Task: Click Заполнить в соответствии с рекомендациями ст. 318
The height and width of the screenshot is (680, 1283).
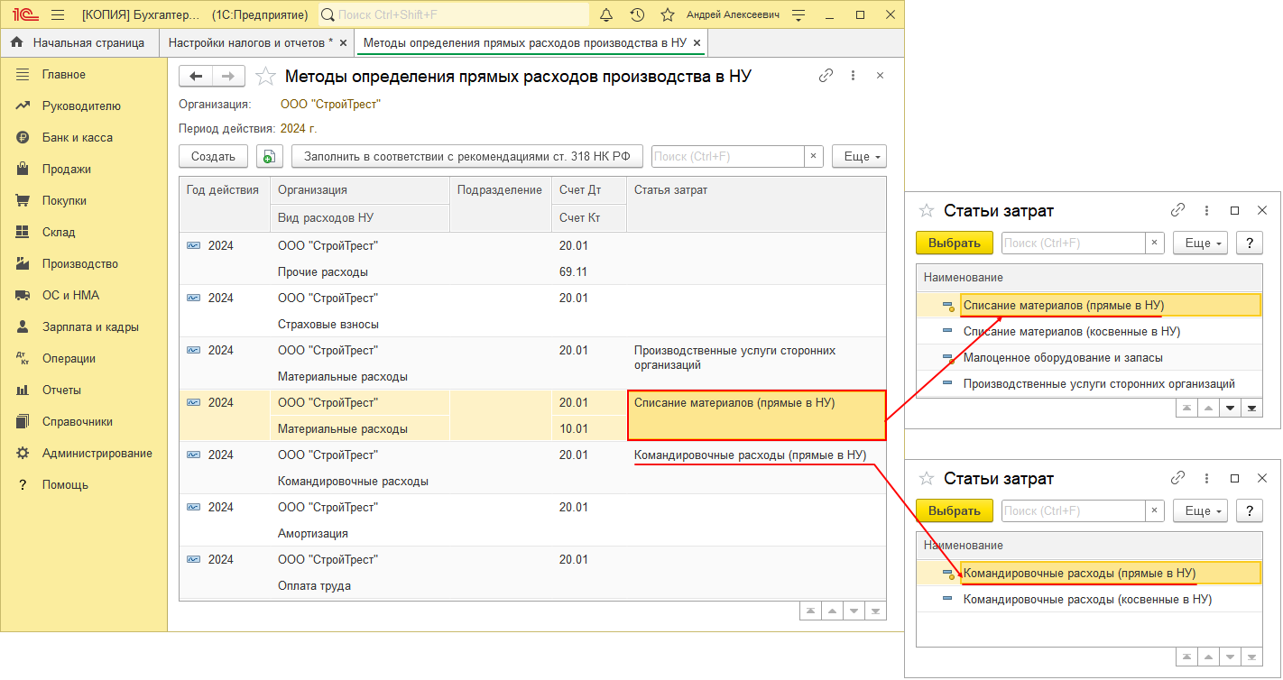Action: click(467, 156)
